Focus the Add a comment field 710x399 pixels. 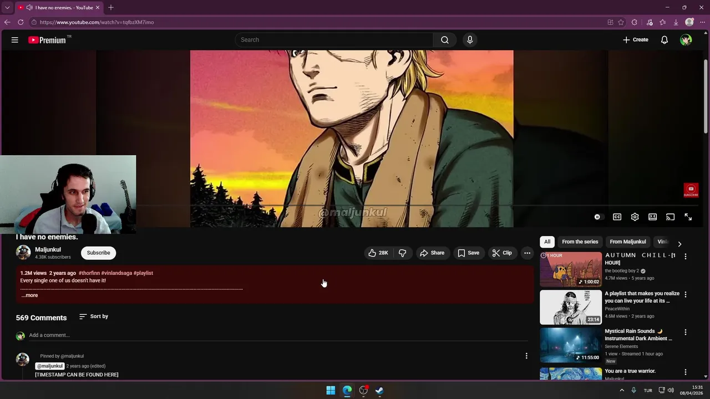(x=277, y=335)
